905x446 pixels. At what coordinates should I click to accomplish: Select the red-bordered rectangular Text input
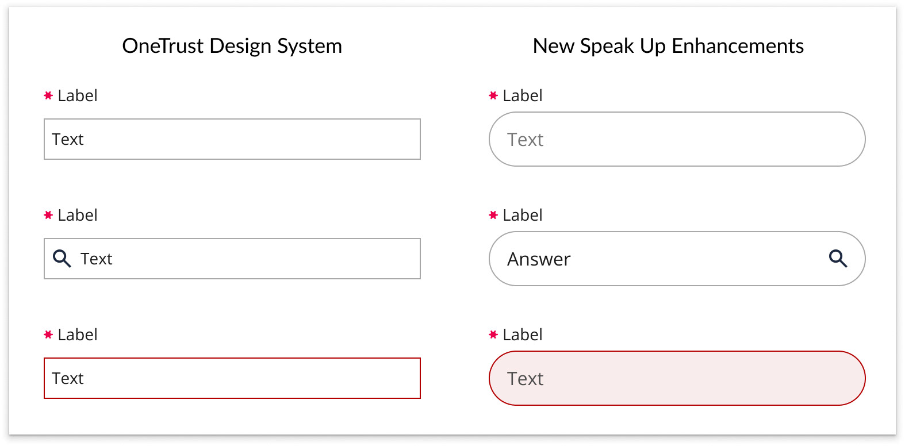(x=232, y=378)
